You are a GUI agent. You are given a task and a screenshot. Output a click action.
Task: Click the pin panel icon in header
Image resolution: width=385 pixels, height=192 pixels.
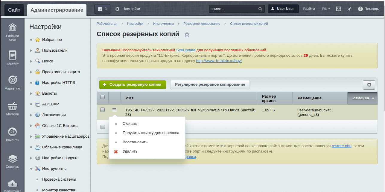tap(349, 9)
